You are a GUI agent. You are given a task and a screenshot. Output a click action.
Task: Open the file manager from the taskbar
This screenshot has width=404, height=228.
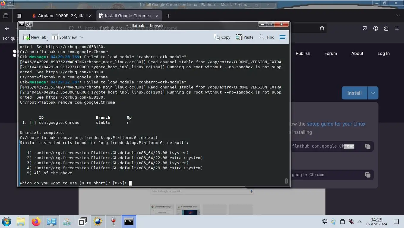coord(21,221)
